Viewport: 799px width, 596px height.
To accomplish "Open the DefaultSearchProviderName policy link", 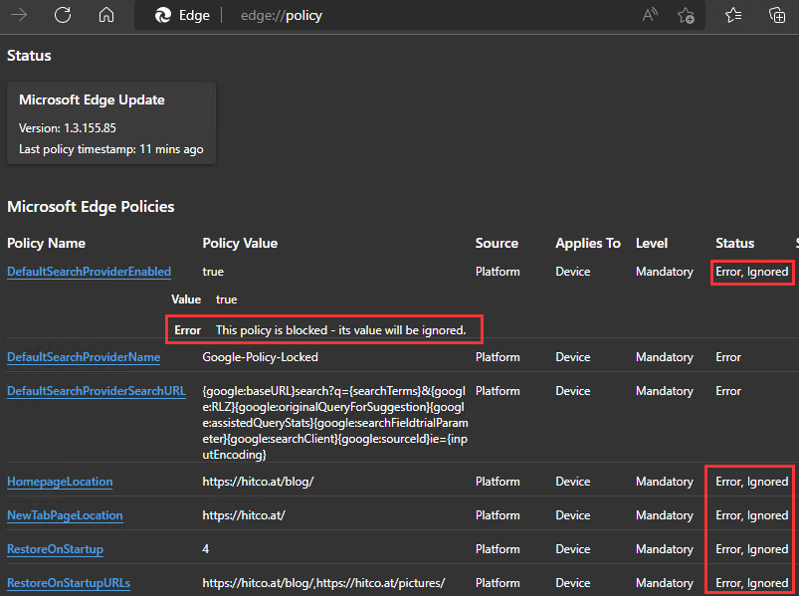I will point(84,357).
